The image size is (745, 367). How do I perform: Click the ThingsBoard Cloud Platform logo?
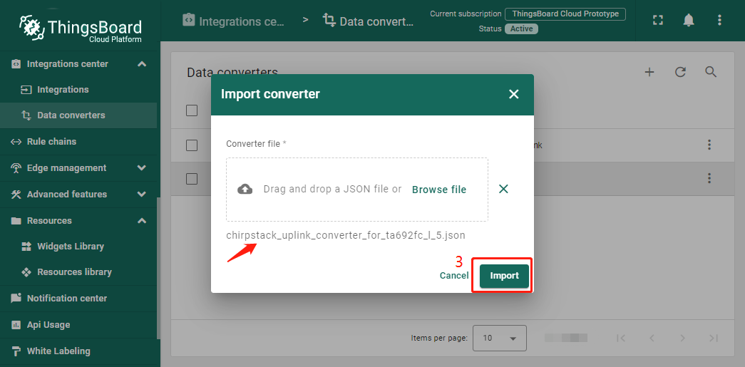(x=81, y=29)
